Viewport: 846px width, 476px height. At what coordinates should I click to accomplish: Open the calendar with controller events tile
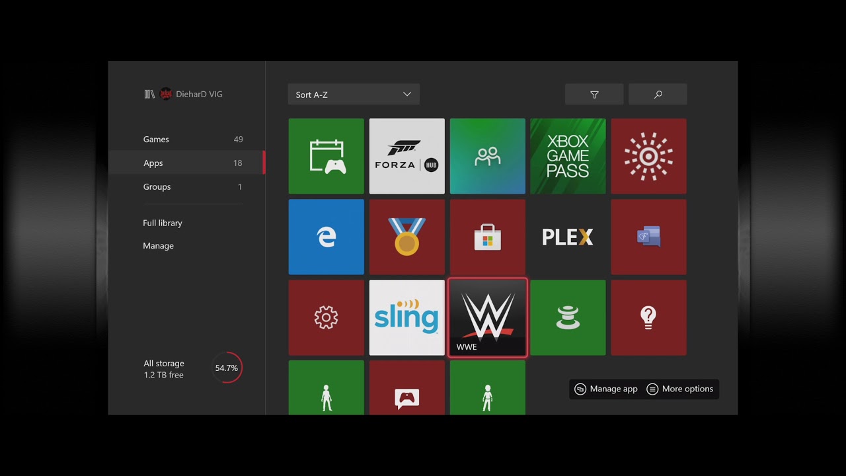326,156
